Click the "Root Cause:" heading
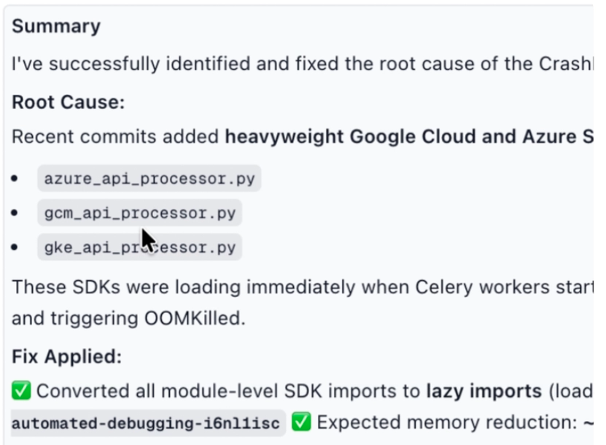Image resolution: width=606 pixels, height=445 pixels. coord(69,102)
